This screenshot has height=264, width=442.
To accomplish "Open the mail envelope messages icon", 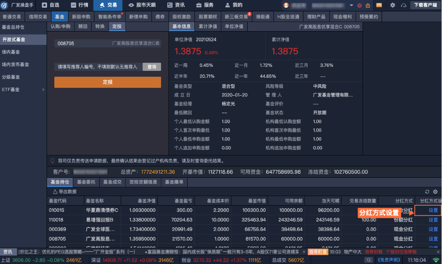I will pyautogui.click(x=379, y=5).
